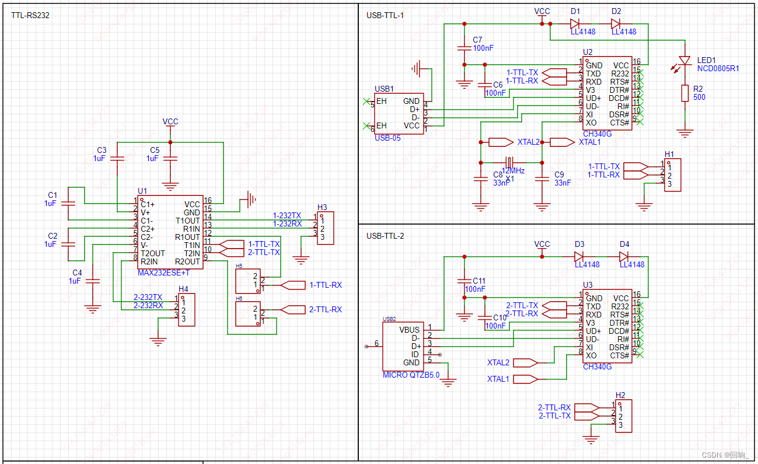Click the TTL-RS232 sheet title text
Viewport: 758px width, 464px height.
(29, 16)
